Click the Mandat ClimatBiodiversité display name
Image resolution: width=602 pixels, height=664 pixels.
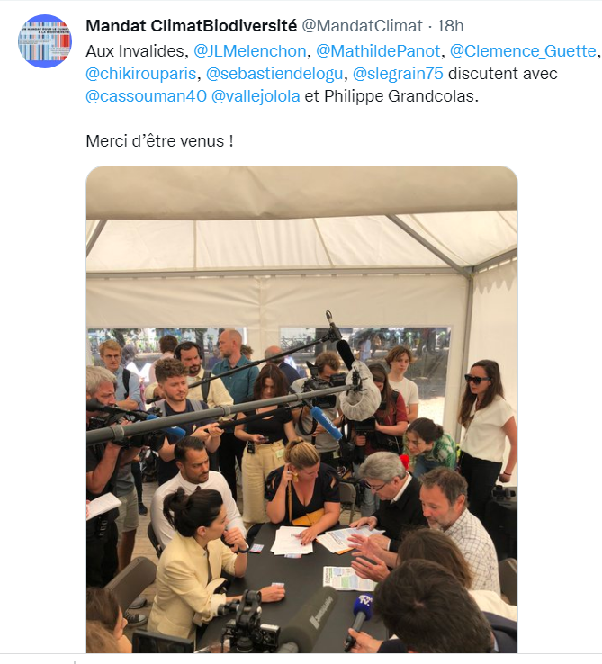click(x=191, y=26)
